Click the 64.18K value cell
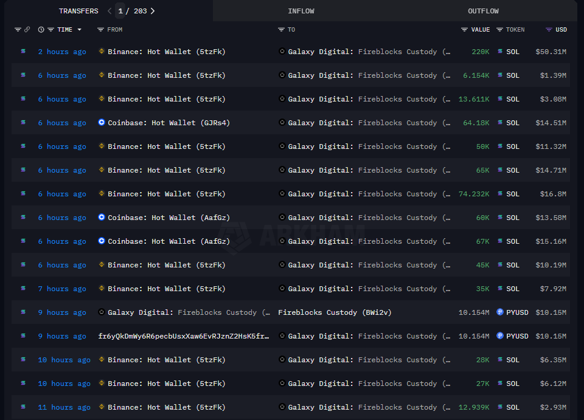The width and height of the screenshot is (584, 420). 476,123
